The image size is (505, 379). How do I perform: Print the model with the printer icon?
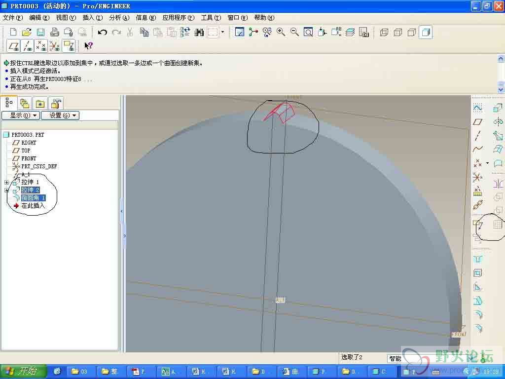click(54, 32)
